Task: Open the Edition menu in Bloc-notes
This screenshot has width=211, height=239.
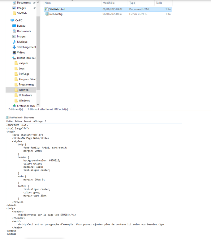Action: click(18, 121)
